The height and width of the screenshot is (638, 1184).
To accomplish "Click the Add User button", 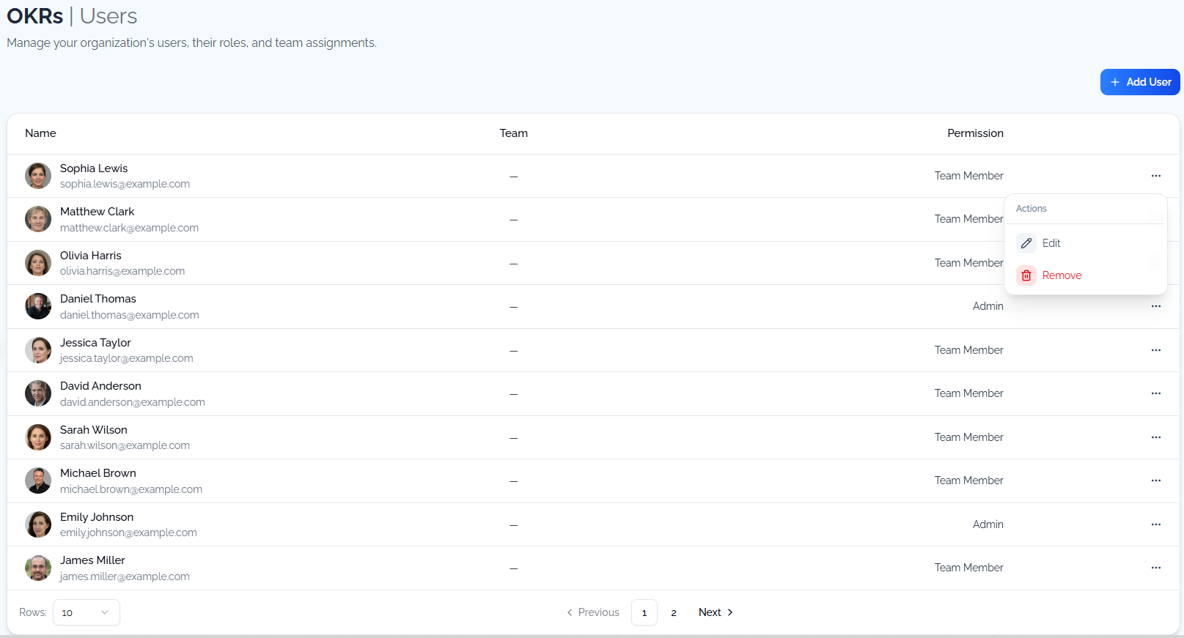I will (1139, 82).
